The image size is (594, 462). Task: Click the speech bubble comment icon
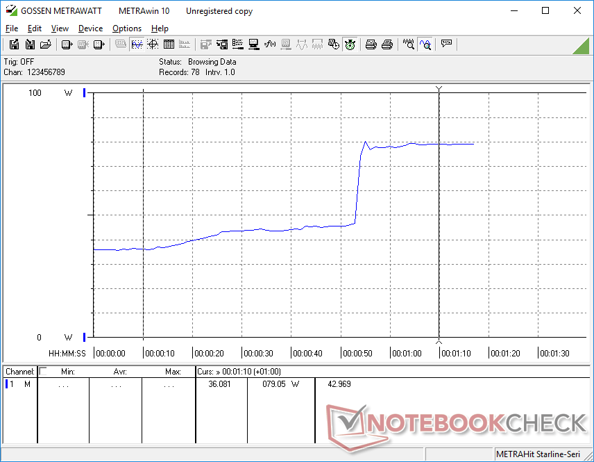[x=446, y=44]
